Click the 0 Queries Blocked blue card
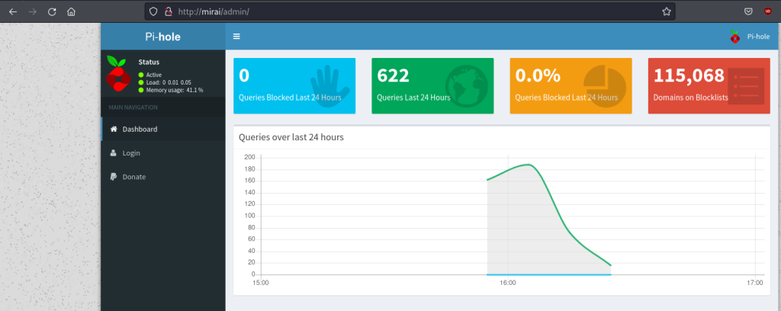This screenshot has width=781, height=311. [x=294, y=85]
